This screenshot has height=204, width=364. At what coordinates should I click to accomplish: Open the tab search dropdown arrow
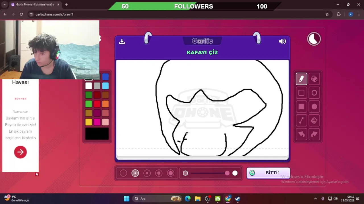tap(4, 5)
